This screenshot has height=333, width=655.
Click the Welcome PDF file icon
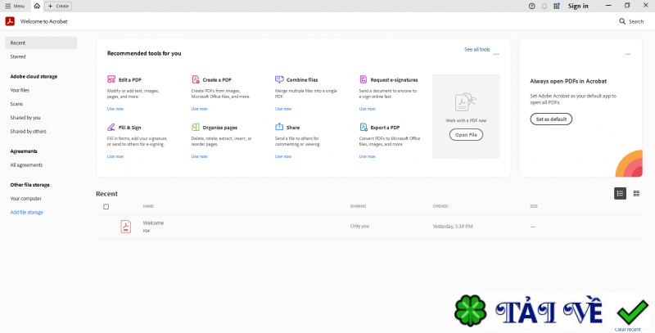tap(126, 227)
